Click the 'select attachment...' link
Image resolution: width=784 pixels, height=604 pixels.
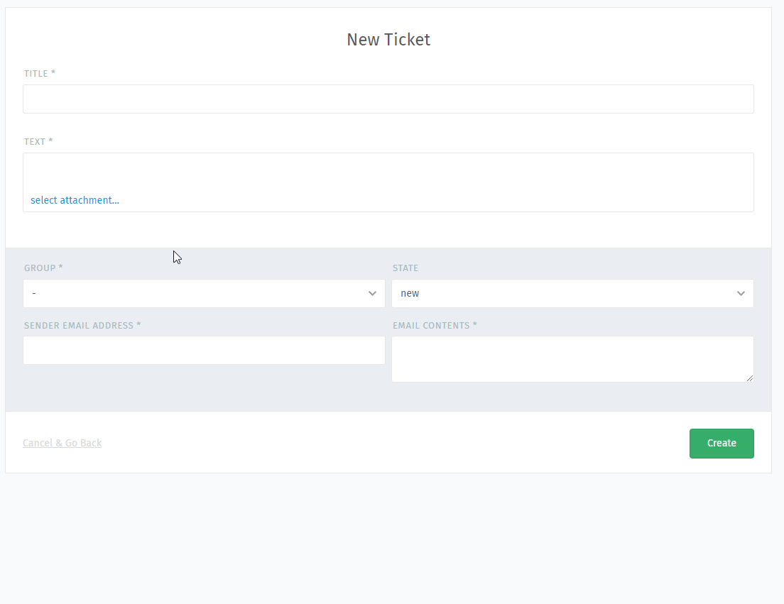pos(75,200)
